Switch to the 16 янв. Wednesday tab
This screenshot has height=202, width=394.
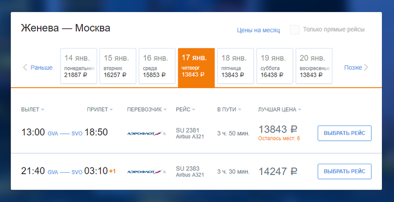pos(157,66)
